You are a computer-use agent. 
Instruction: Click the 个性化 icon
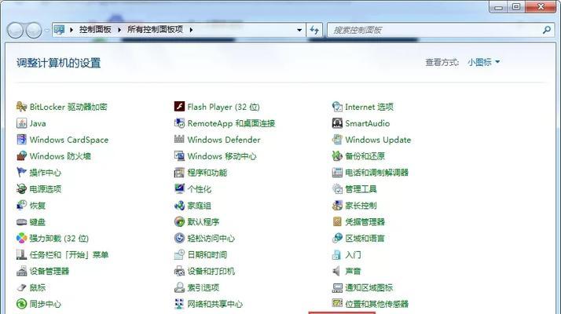tap(179, 189)
